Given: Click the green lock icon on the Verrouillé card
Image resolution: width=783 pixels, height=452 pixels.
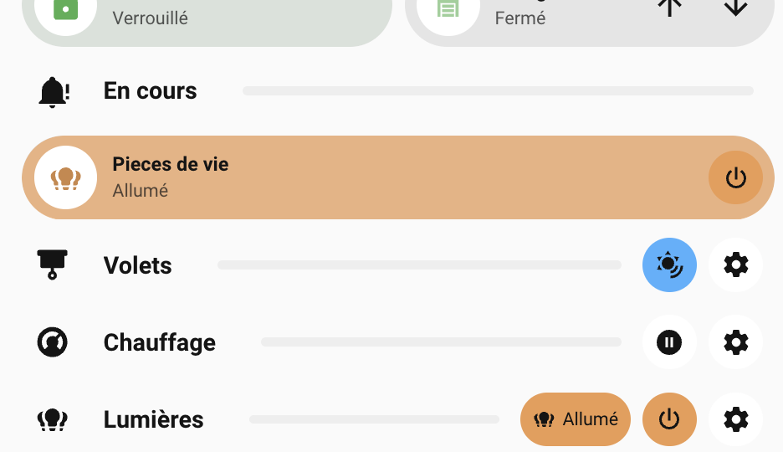Looking at the screenshot, I should pyautogui.click(x=66, y=8).
